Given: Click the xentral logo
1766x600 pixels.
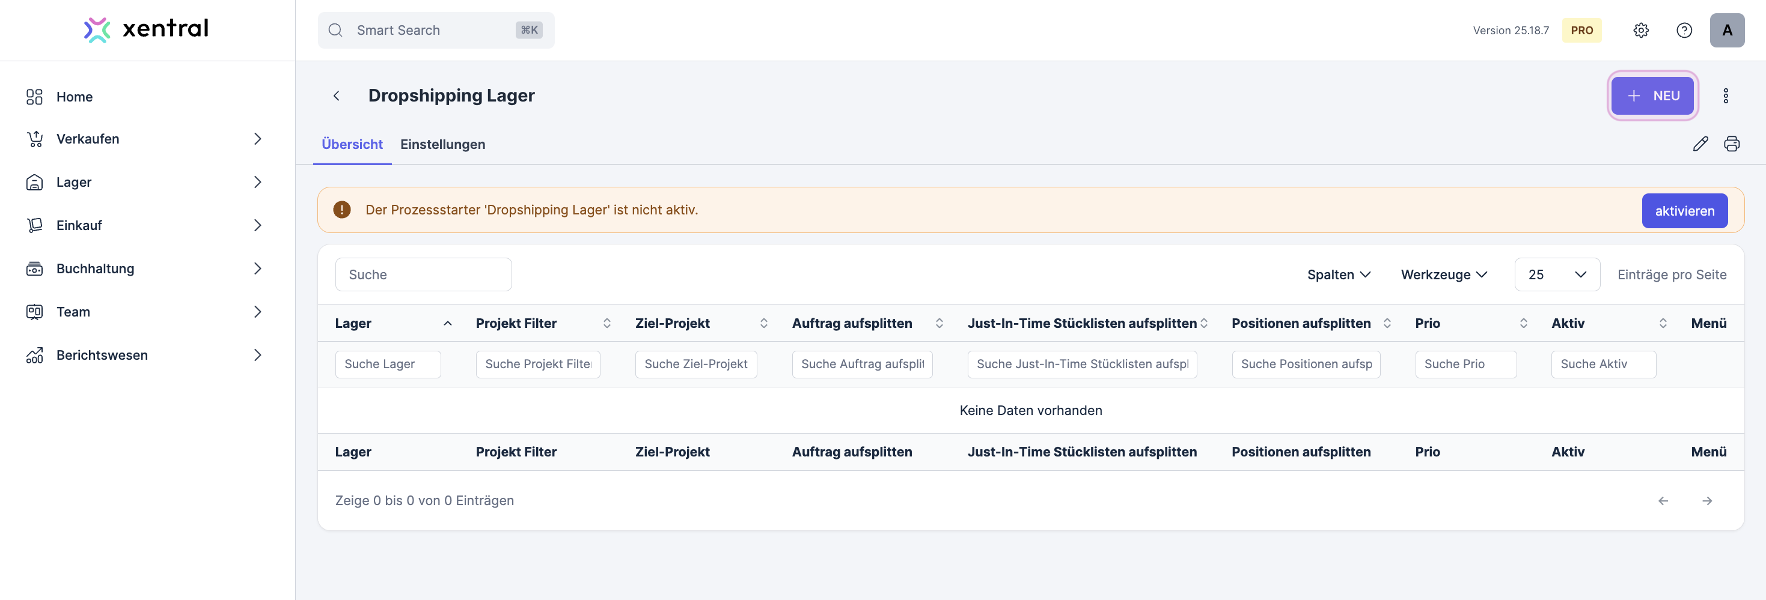Looking at the screenshot, I should click(x=147, y=29).
